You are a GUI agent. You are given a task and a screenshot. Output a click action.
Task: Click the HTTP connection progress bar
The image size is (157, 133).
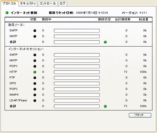77,72
